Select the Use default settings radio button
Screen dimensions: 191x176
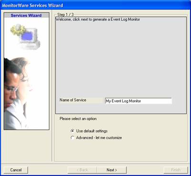(x=72, y=131)
